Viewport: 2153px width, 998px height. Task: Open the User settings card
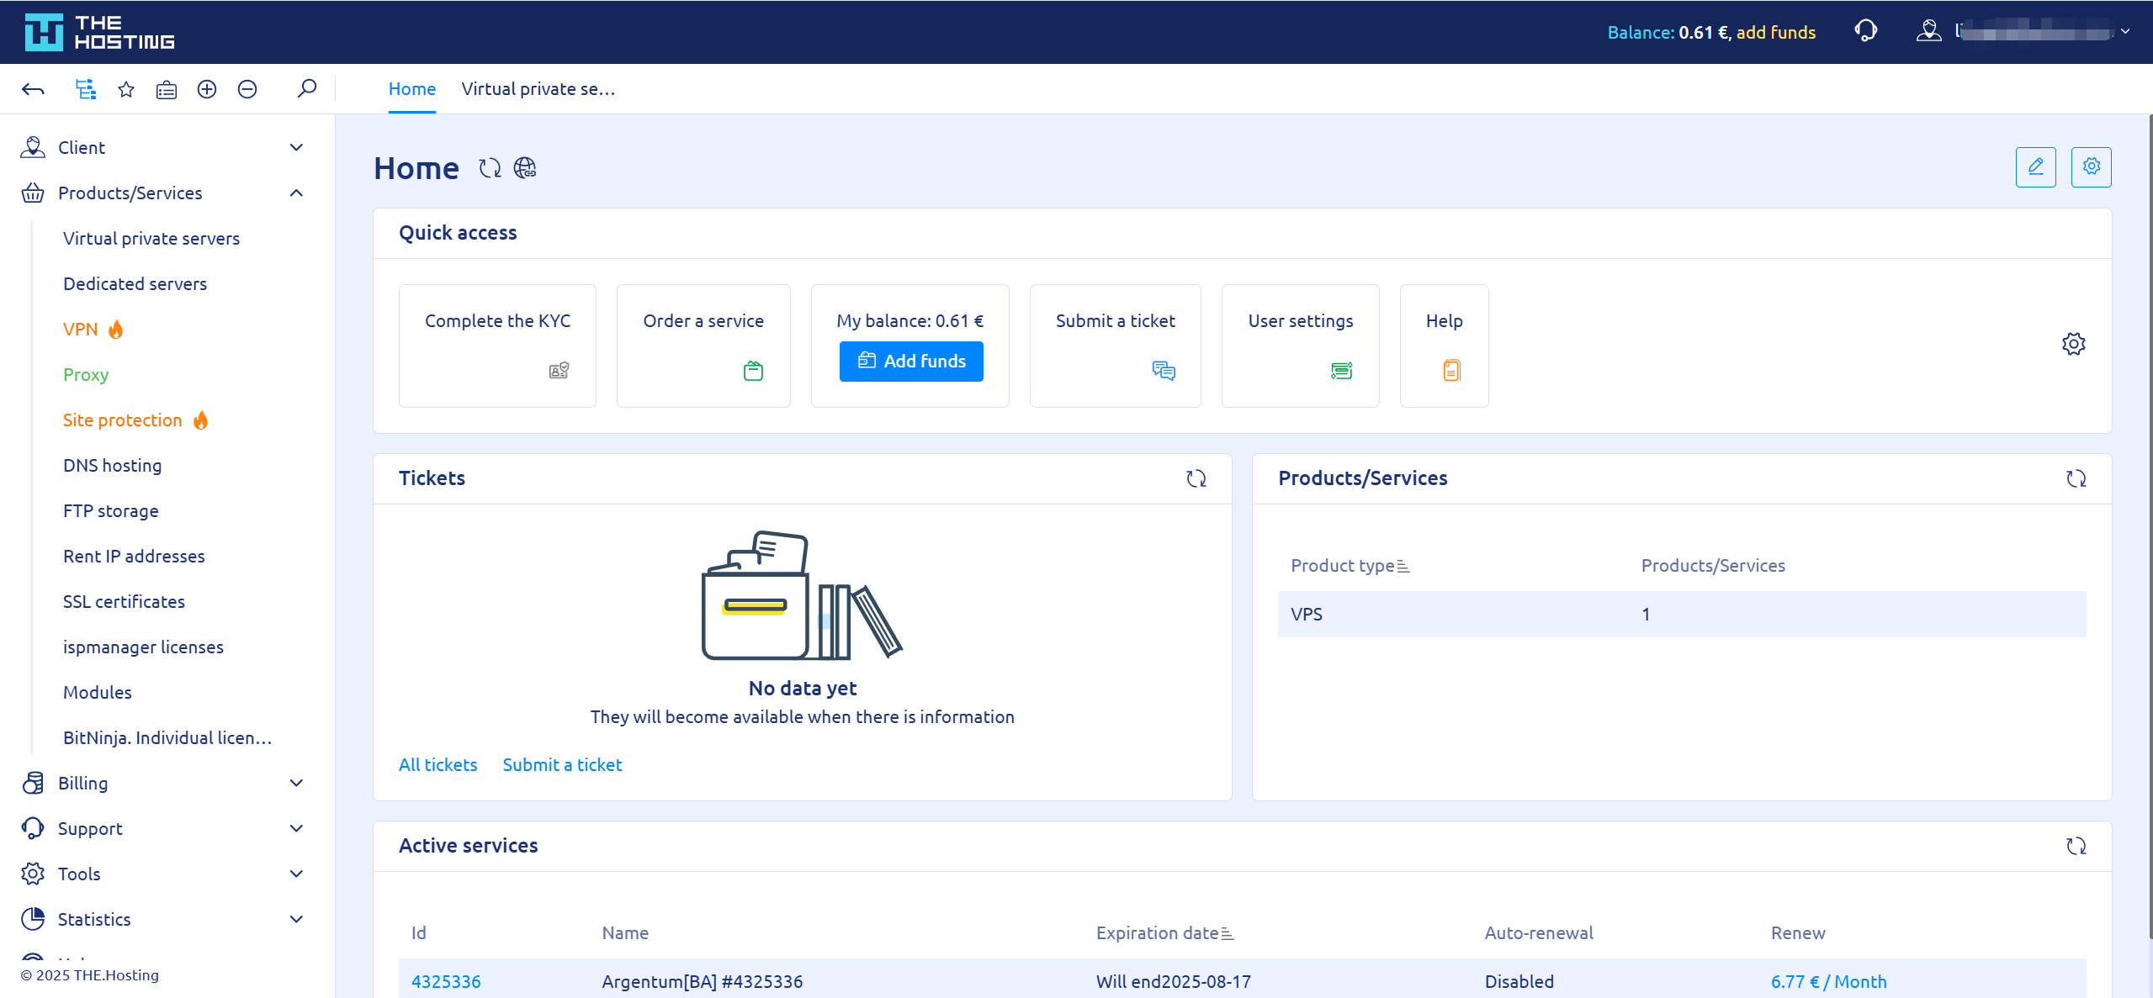[x=1300, y=346]
